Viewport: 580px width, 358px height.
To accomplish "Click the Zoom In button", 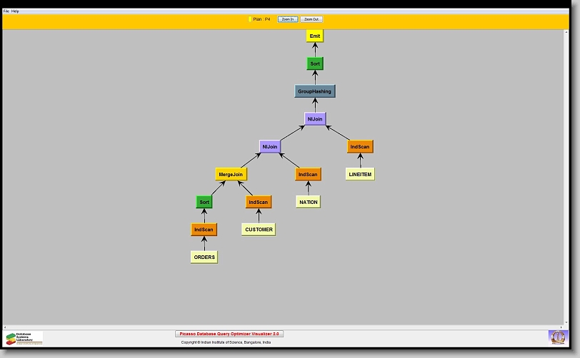I will point(287,19).
